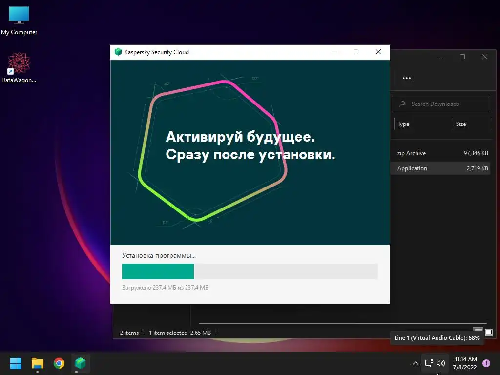Image resolution: width=500 pixels, height=375 pixels.
Task: Minimize the Downloads Explorer window
Action: coord(440,57)
